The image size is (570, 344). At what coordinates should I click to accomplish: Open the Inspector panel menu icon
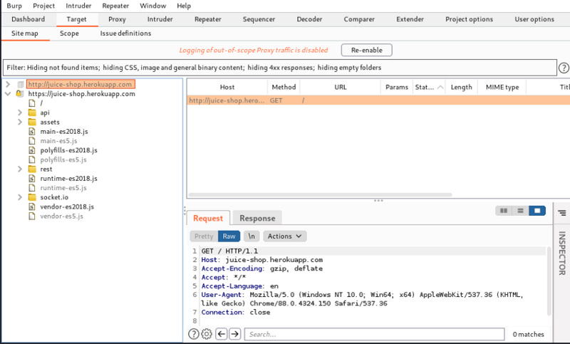(562, 213)
